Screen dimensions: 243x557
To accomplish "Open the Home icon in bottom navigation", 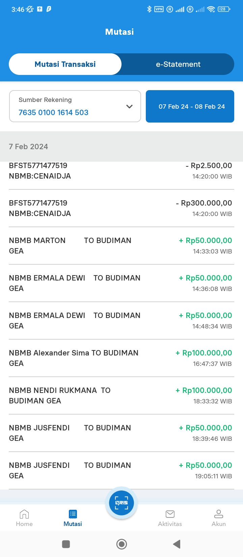I will (24, 514).
